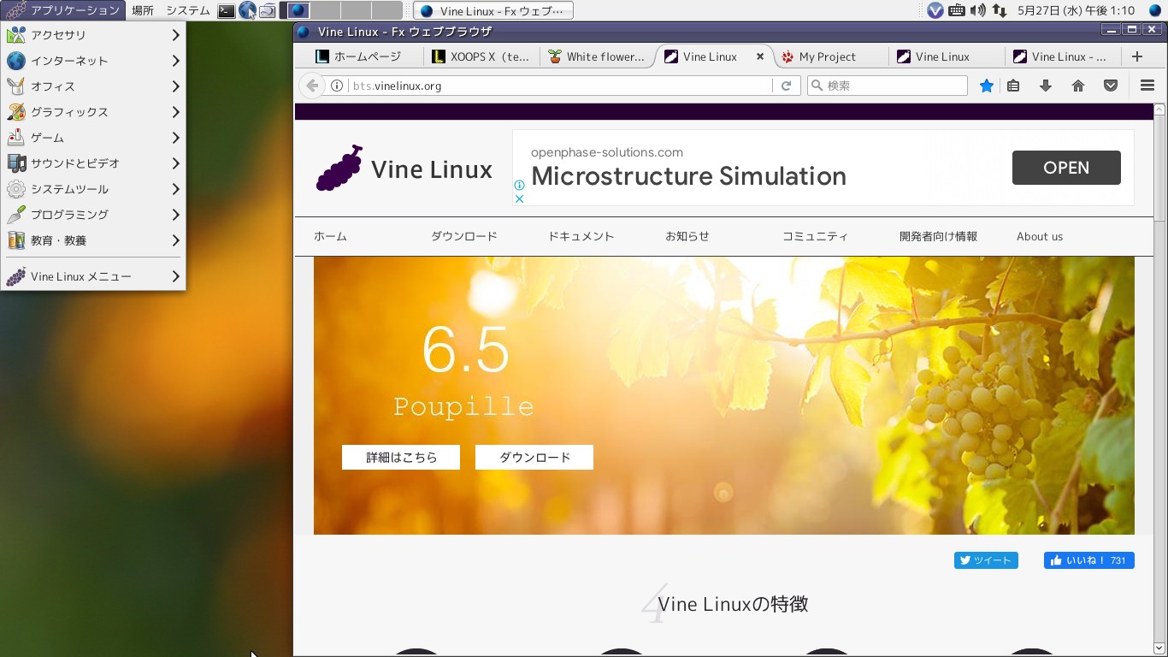Click the オフィス menu icon
The image size is (1168, 657).
pyautogui.click(x=16, y=86)
